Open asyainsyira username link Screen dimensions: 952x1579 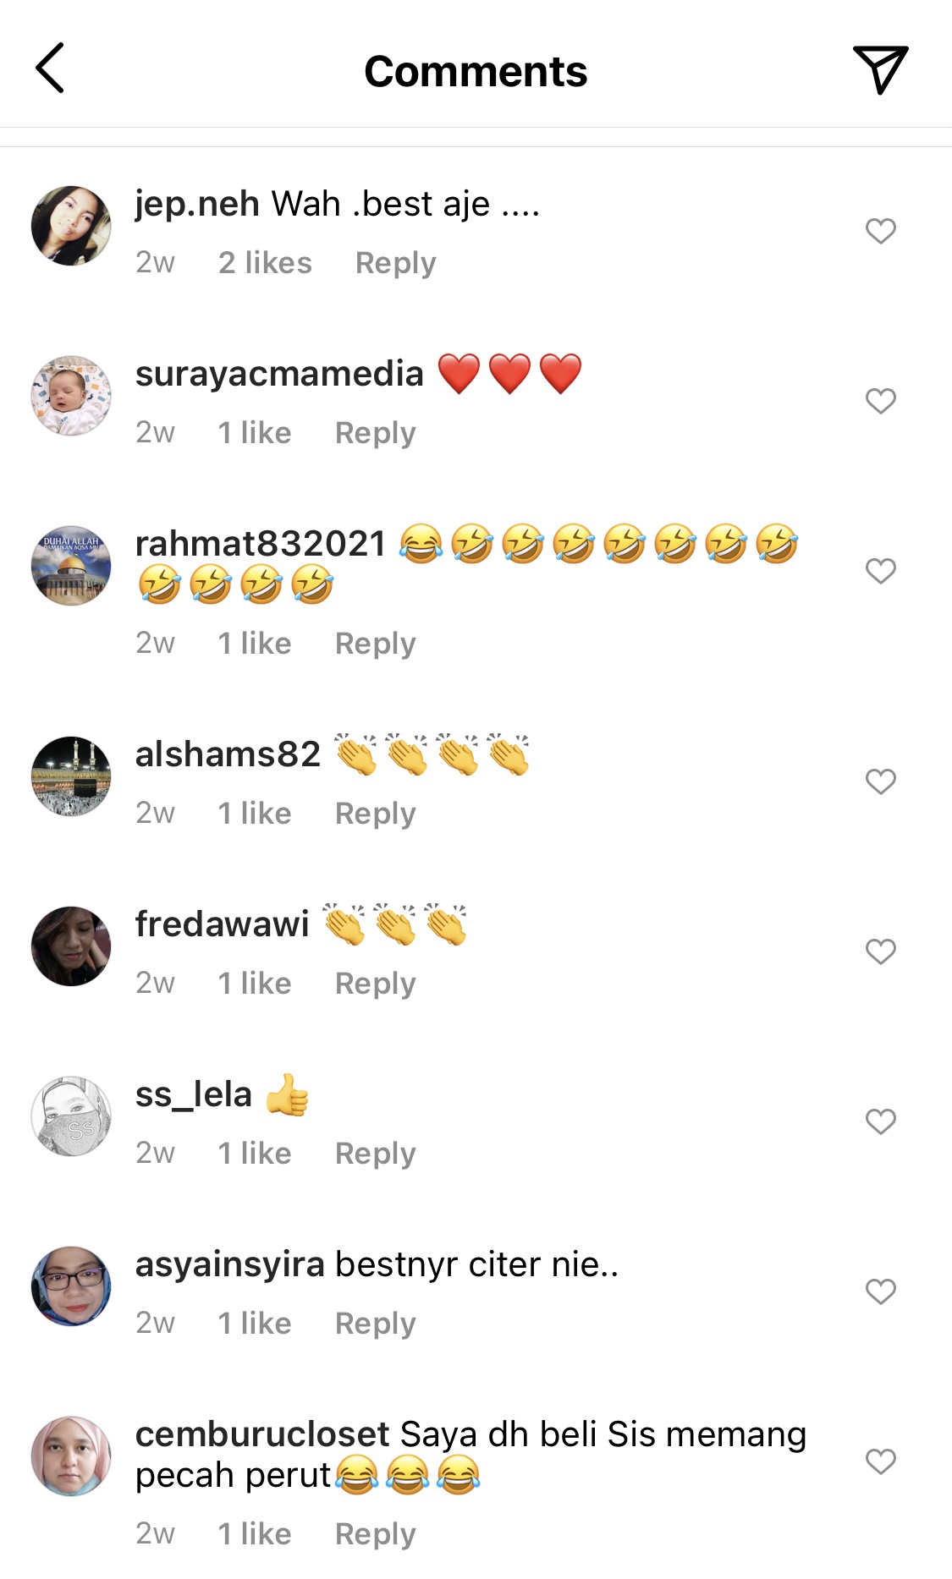[x=230, y=1264]
